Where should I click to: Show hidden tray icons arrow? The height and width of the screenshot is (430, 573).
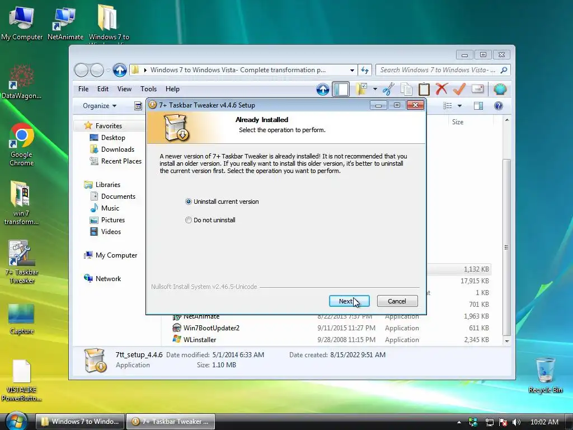click(459, 422)
